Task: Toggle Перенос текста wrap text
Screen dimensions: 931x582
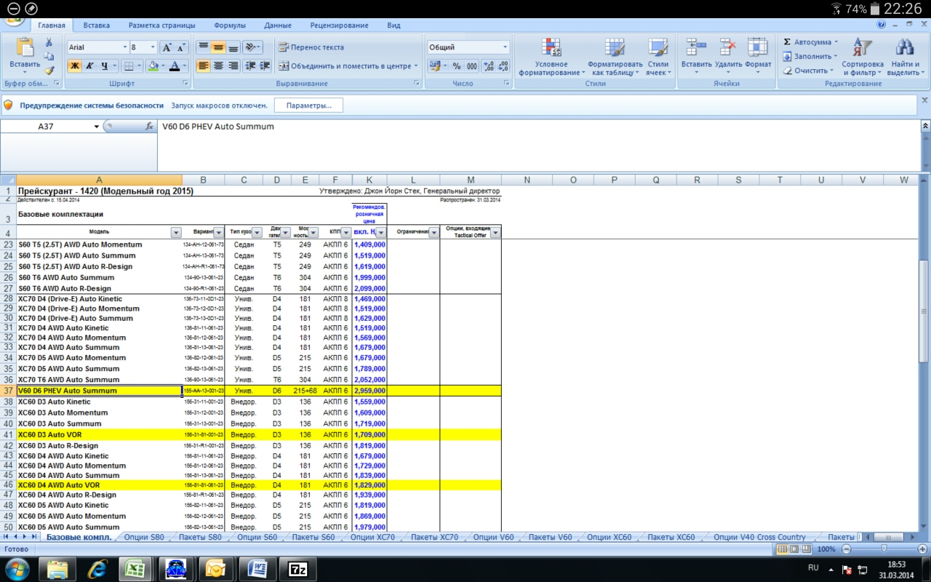Action: 311,47
